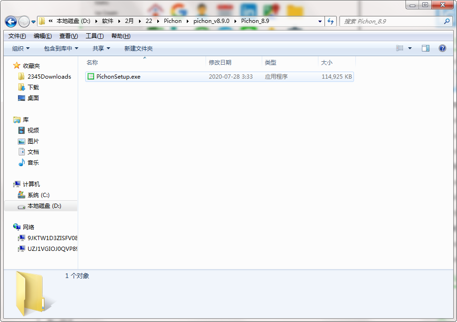Image resolution: width=457 pixels, height=322 pixels.
Task: Open the 编辑(E) menu
Action: click(x=43, y=36)
